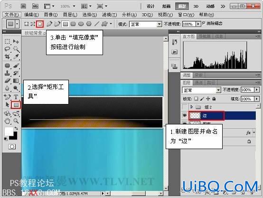The height and width of the screenshot is (198, 263).
Task: Select the Rectangular Marquee tool
Action: click(7, 41)
